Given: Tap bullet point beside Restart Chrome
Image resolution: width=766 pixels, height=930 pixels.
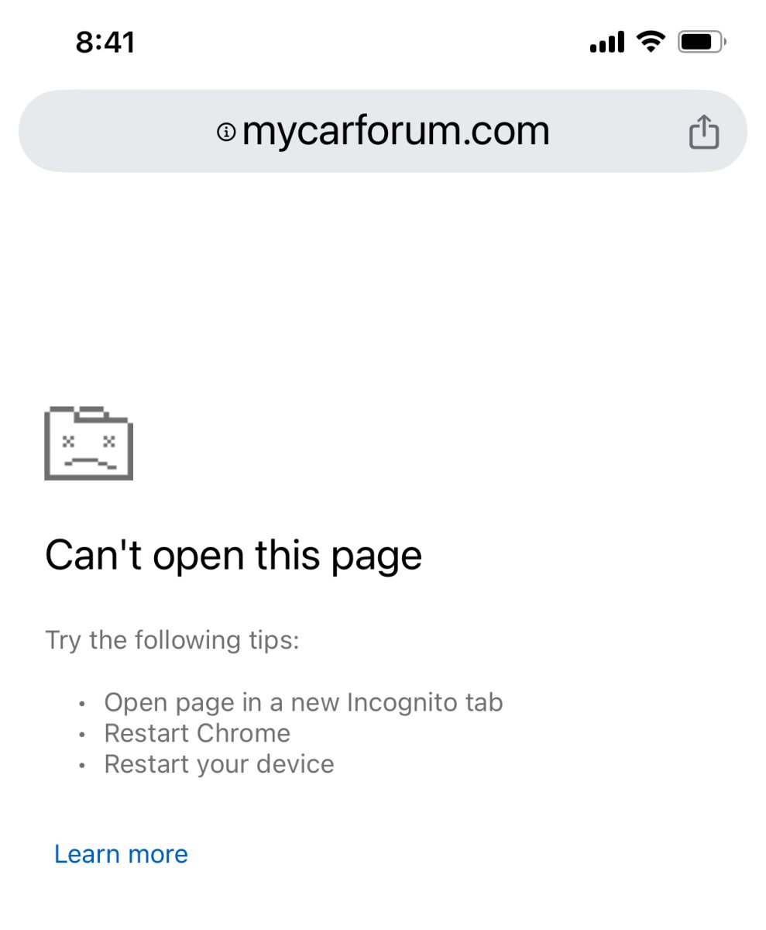Looking at the screenshot, I should (x=83, y=735).
